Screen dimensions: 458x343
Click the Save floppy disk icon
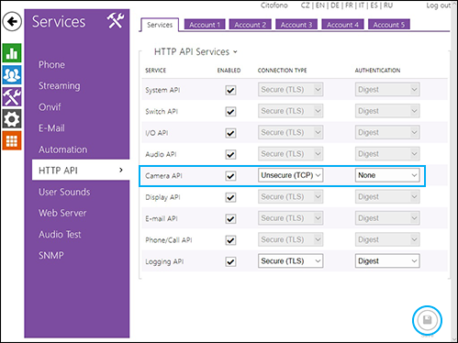click(x=427, y=320)
